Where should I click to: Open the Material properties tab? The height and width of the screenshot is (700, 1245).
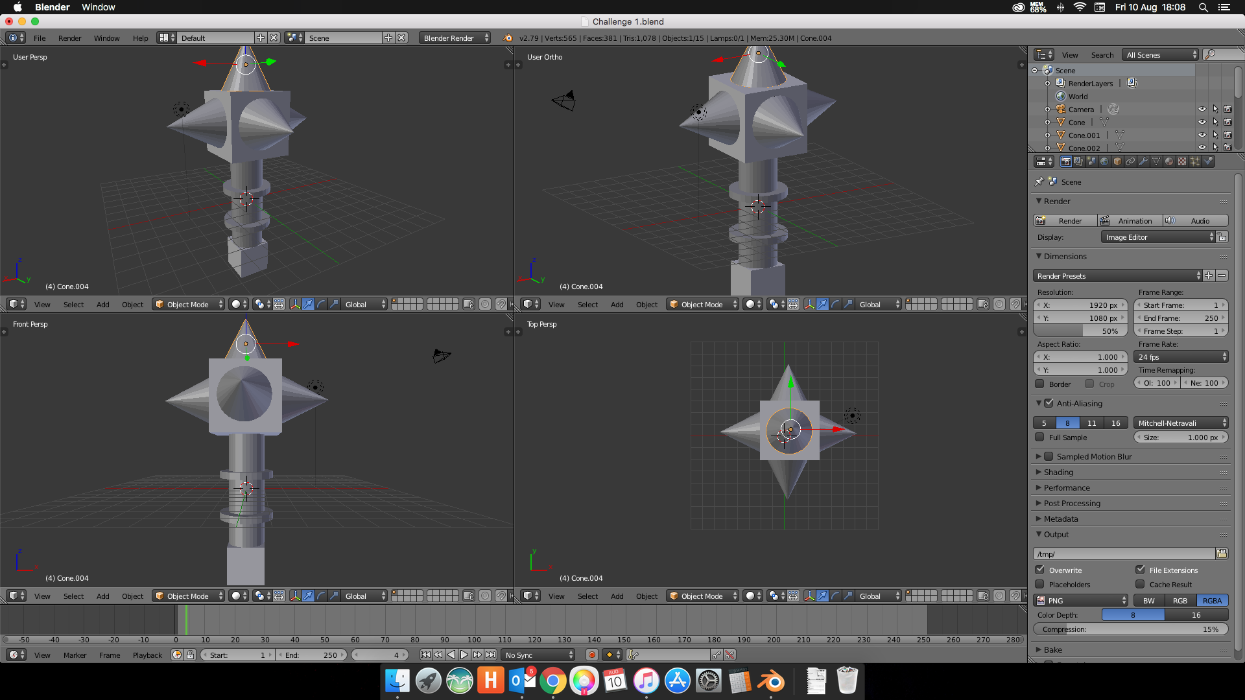pyautogui.click(x=1169, y=161)
